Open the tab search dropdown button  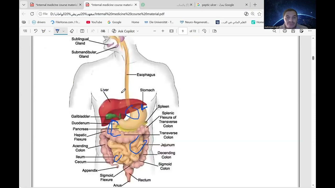[x=24, y=5]
